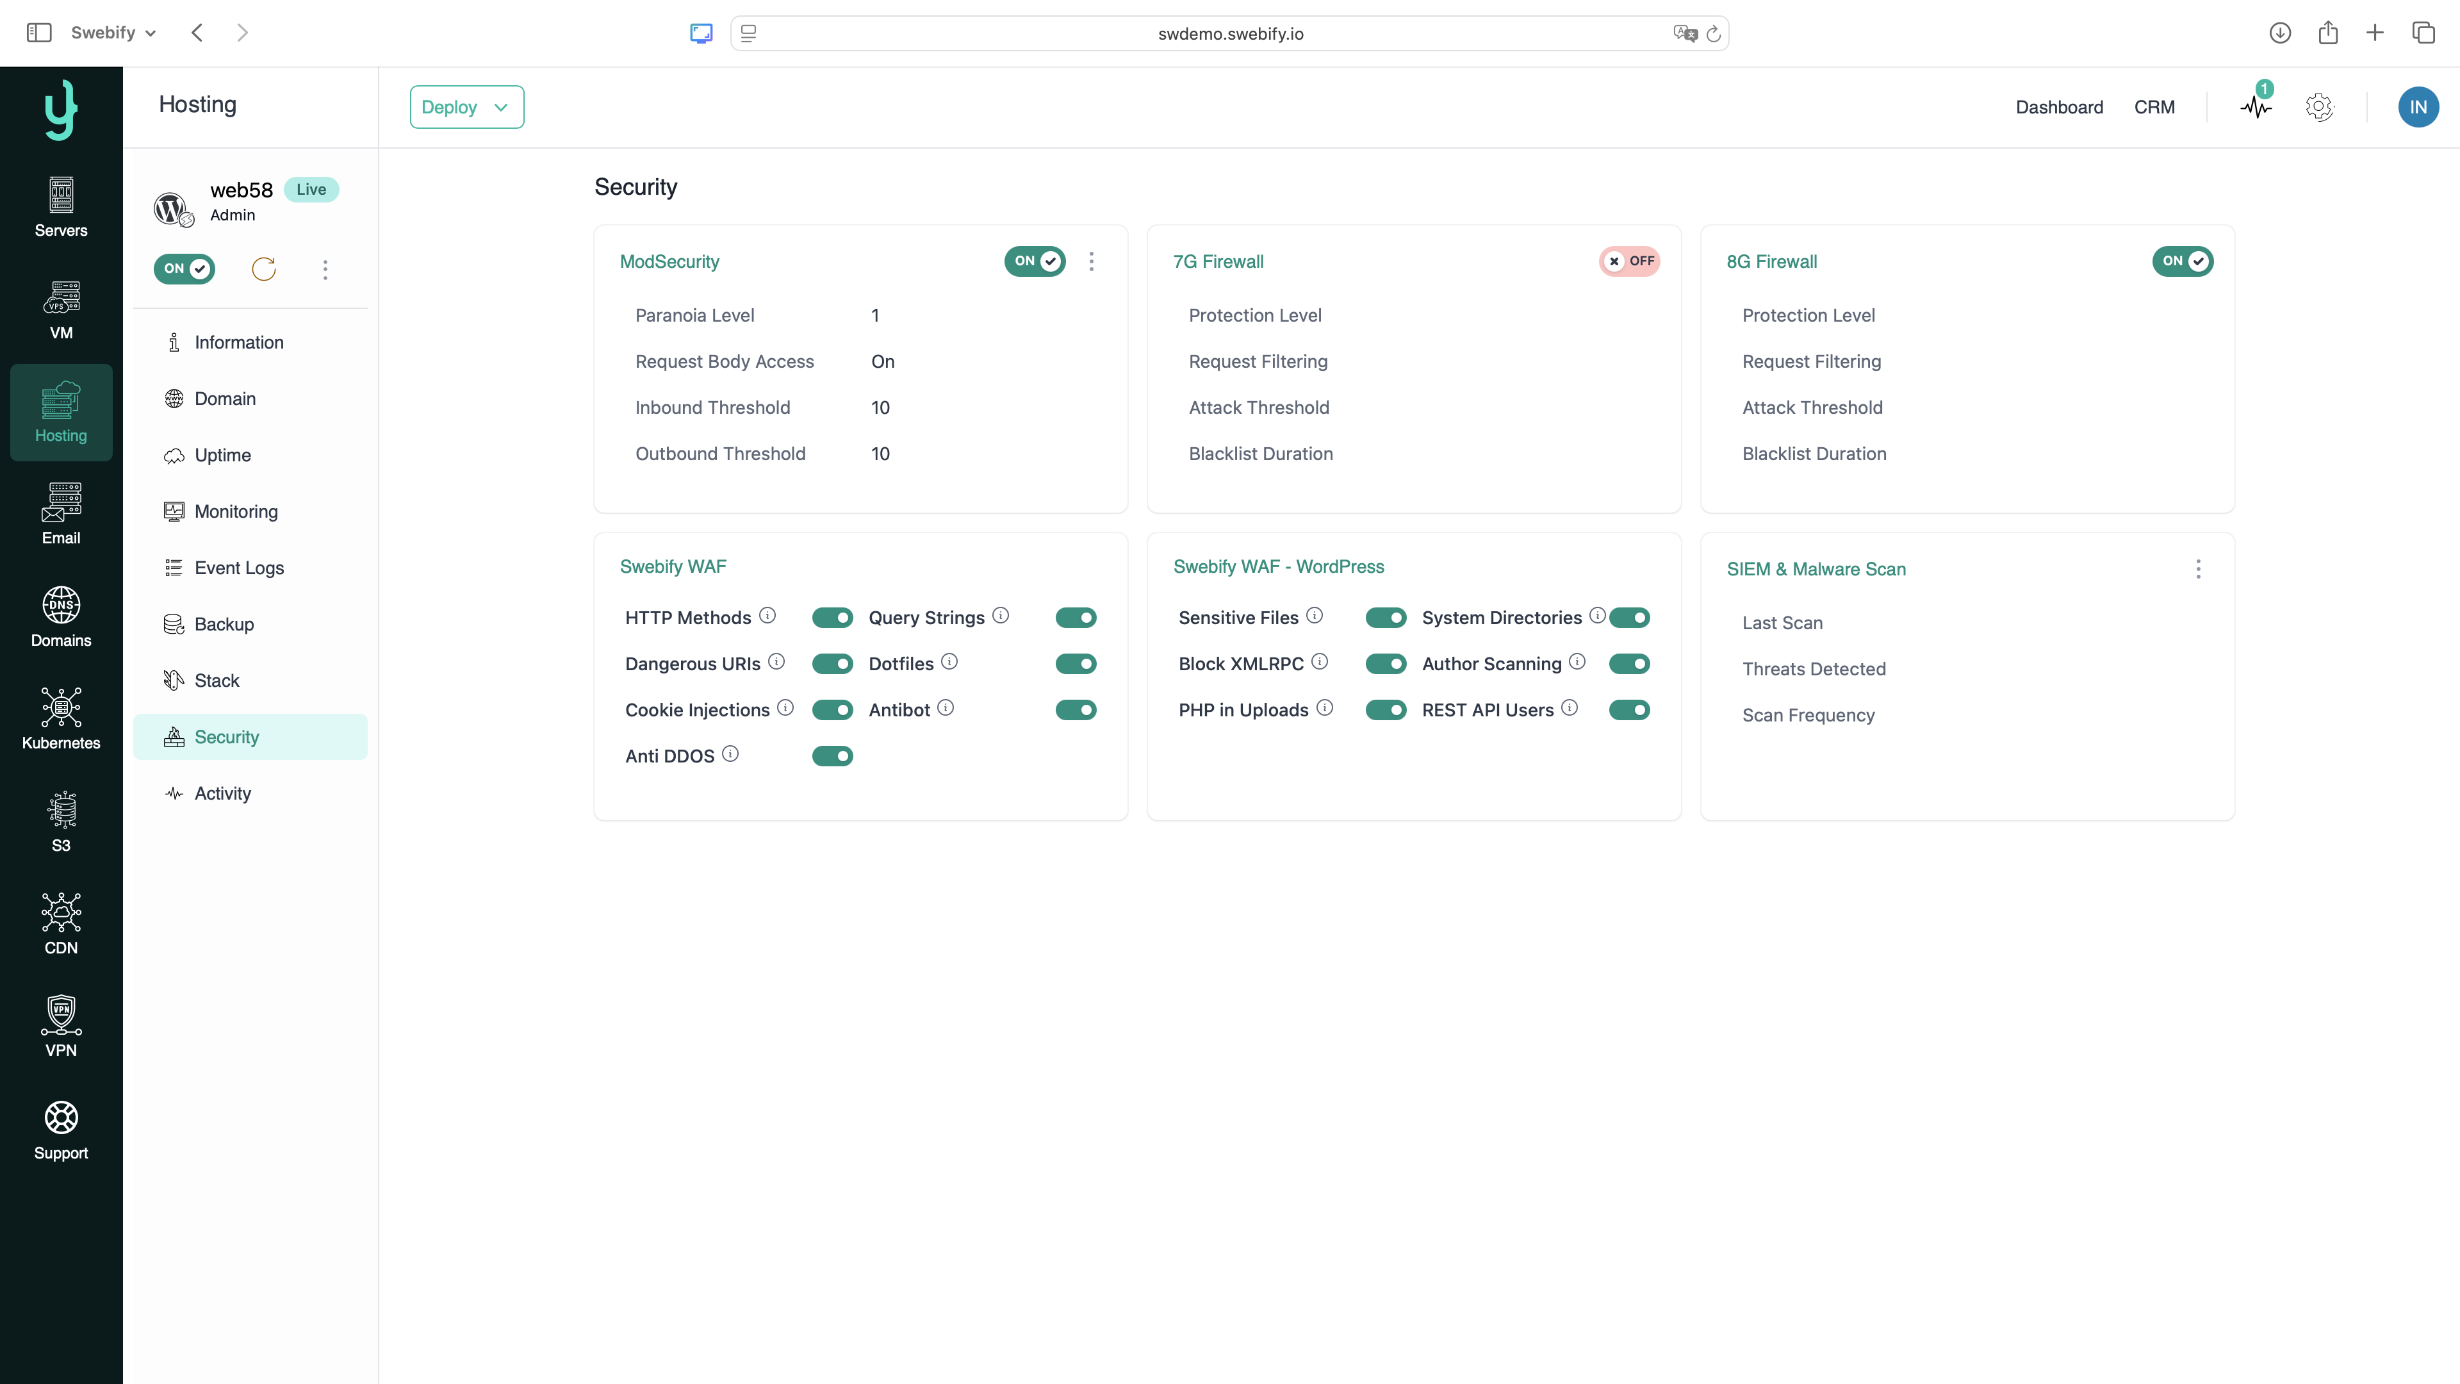Viewport: 2460px width, 1384px height.
Task: Go to Dashboard link
Action: [2059, 107]
